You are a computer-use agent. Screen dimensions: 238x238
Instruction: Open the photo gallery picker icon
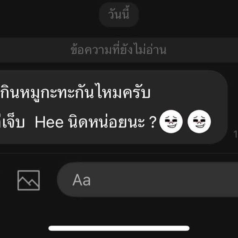pyautogui.click(x=28, y=180)
